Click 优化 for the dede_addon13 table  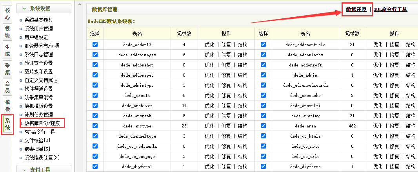(x=209, y=45)
